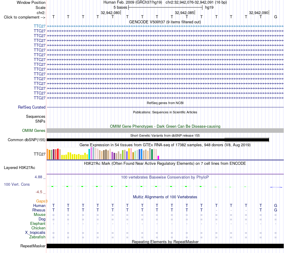284x253 pixels.
Task: Click the 100 Vert. Cons label
Action: 17,184
